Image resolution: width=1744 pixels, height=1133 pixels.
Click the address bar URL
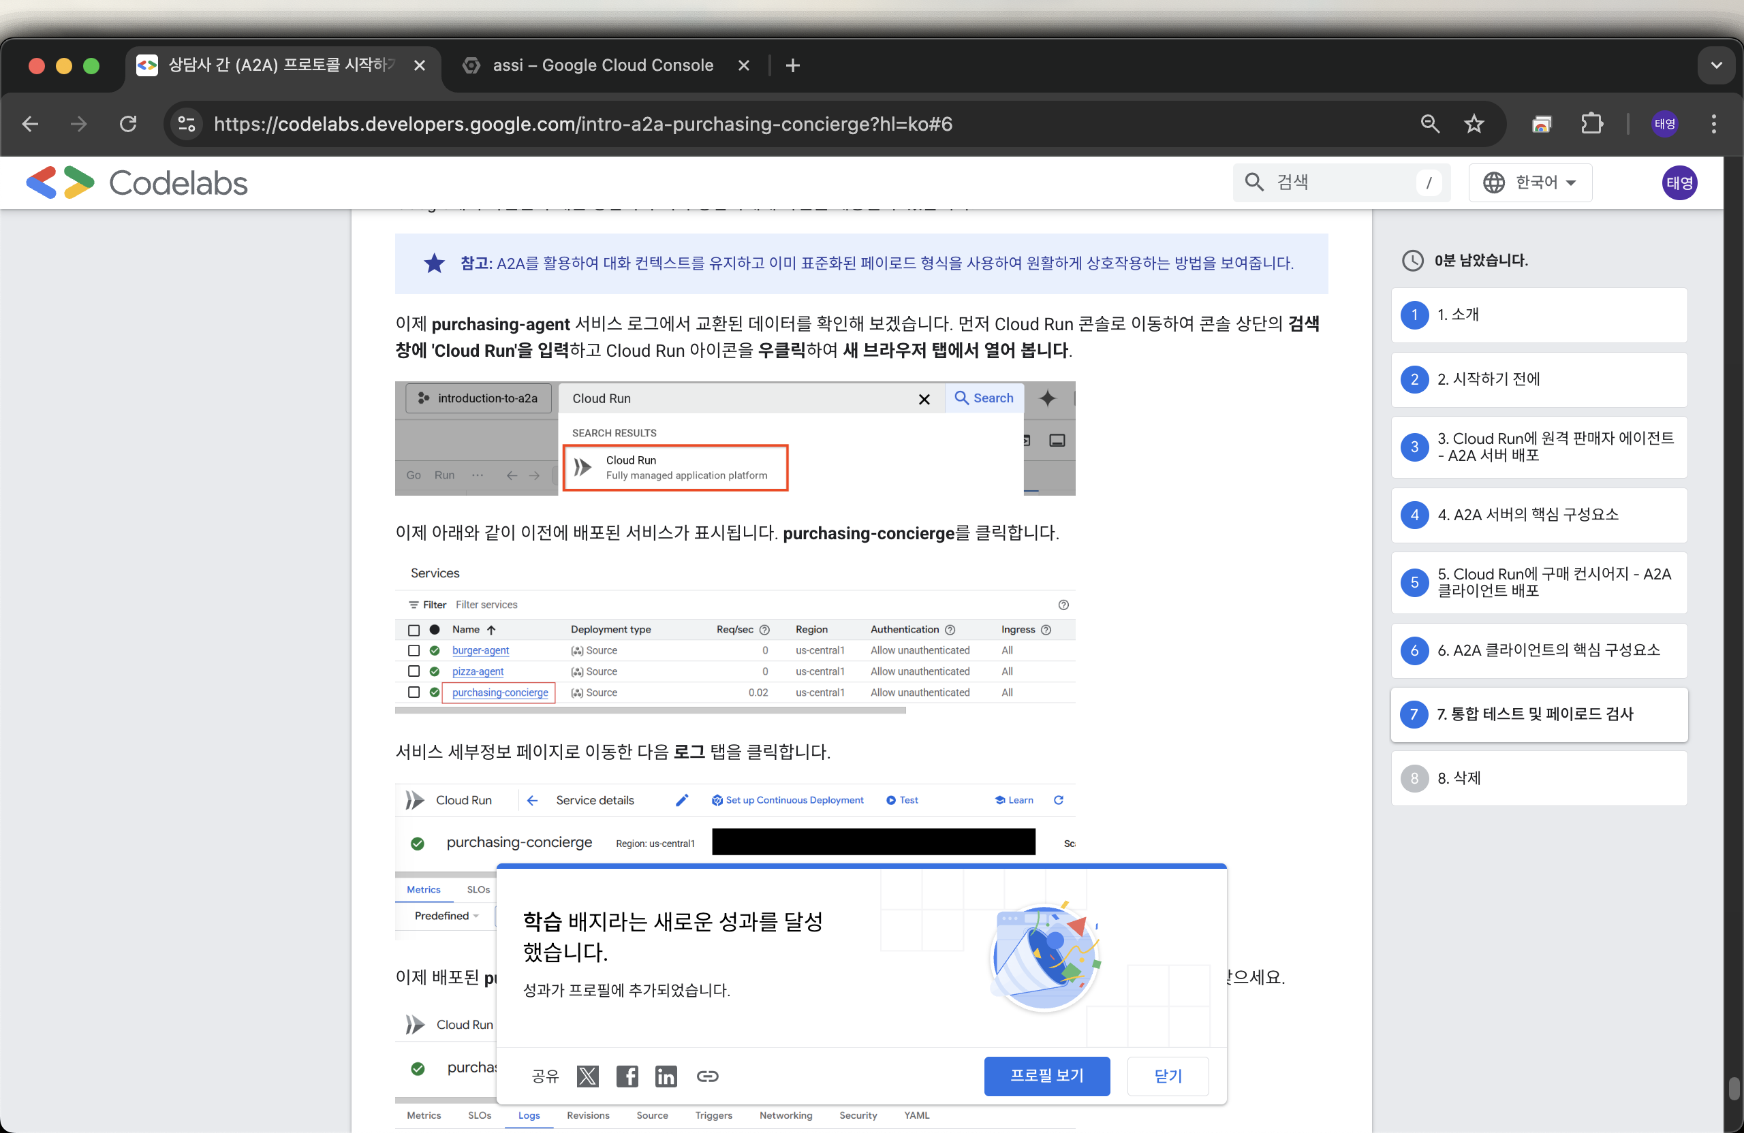[583, 124]
